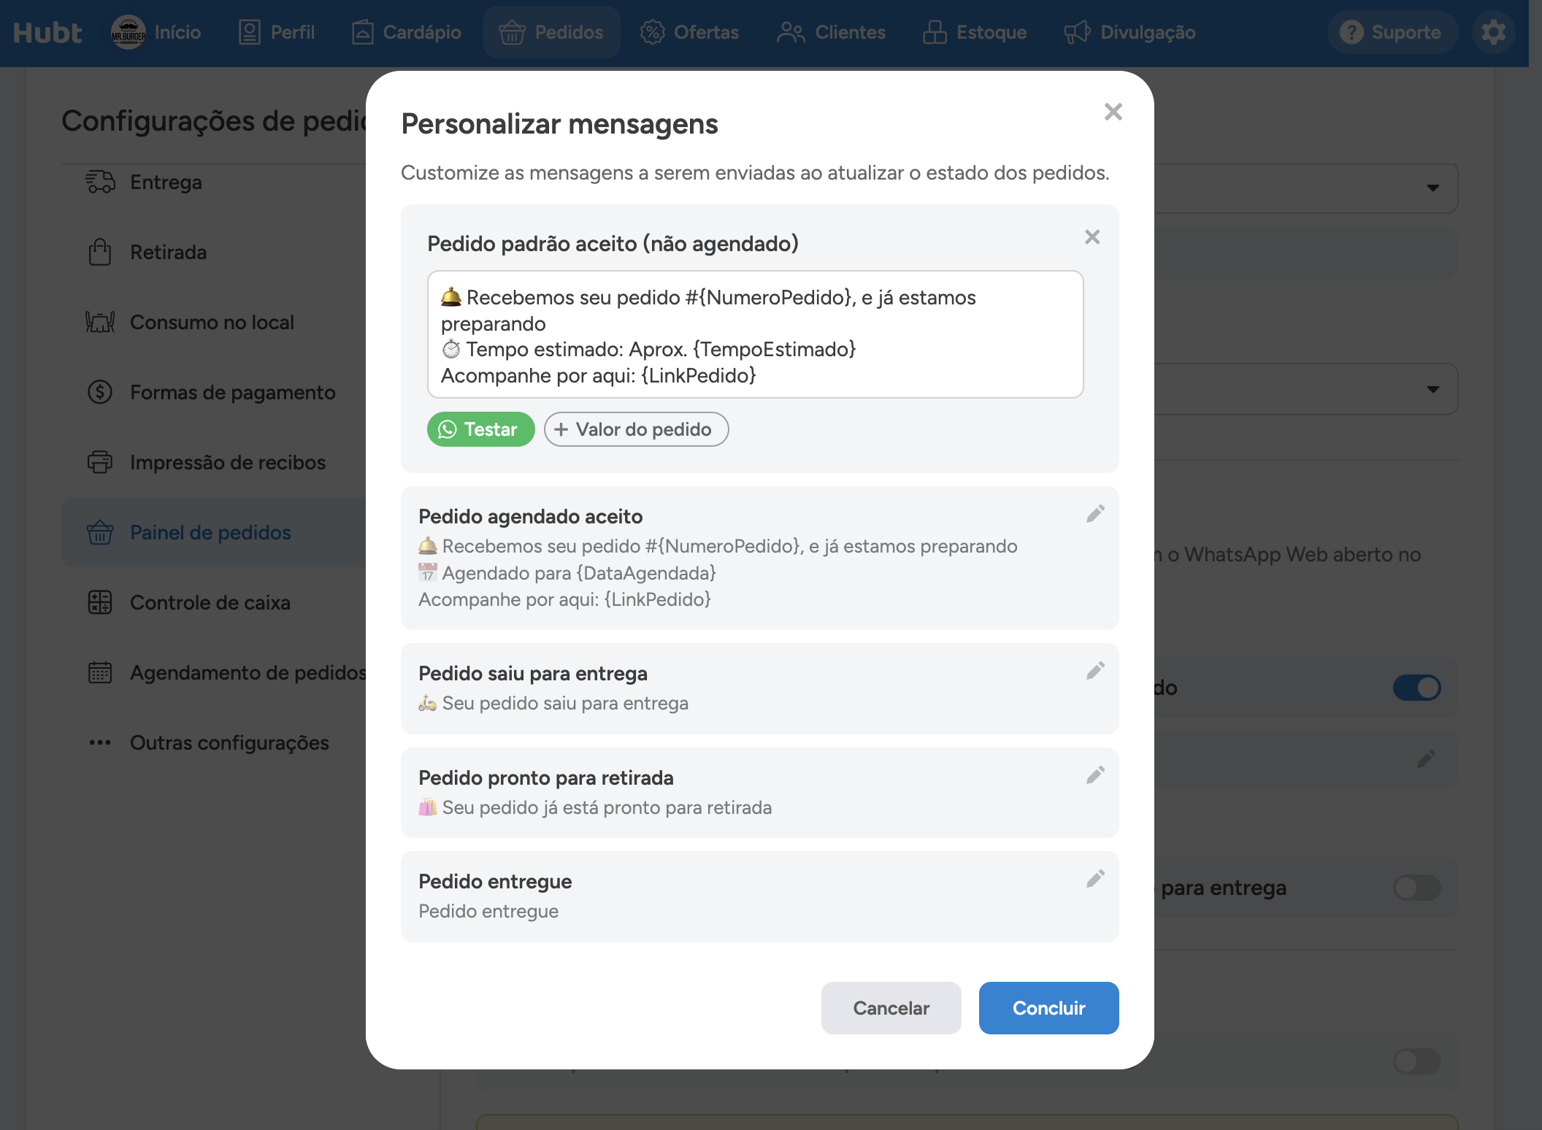Screen dimensions: 1542x1130
Task: Select Entrega in the settings sidebar
Action: click(215, 182)
